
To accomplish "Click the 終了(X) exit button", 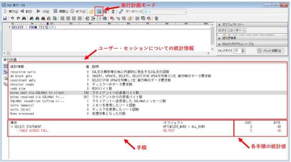I will 78,12.
